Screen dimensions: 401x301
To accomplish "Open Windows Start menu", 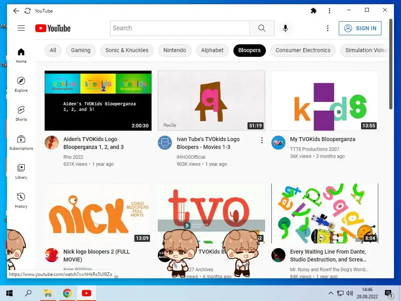I will point(9,293).
